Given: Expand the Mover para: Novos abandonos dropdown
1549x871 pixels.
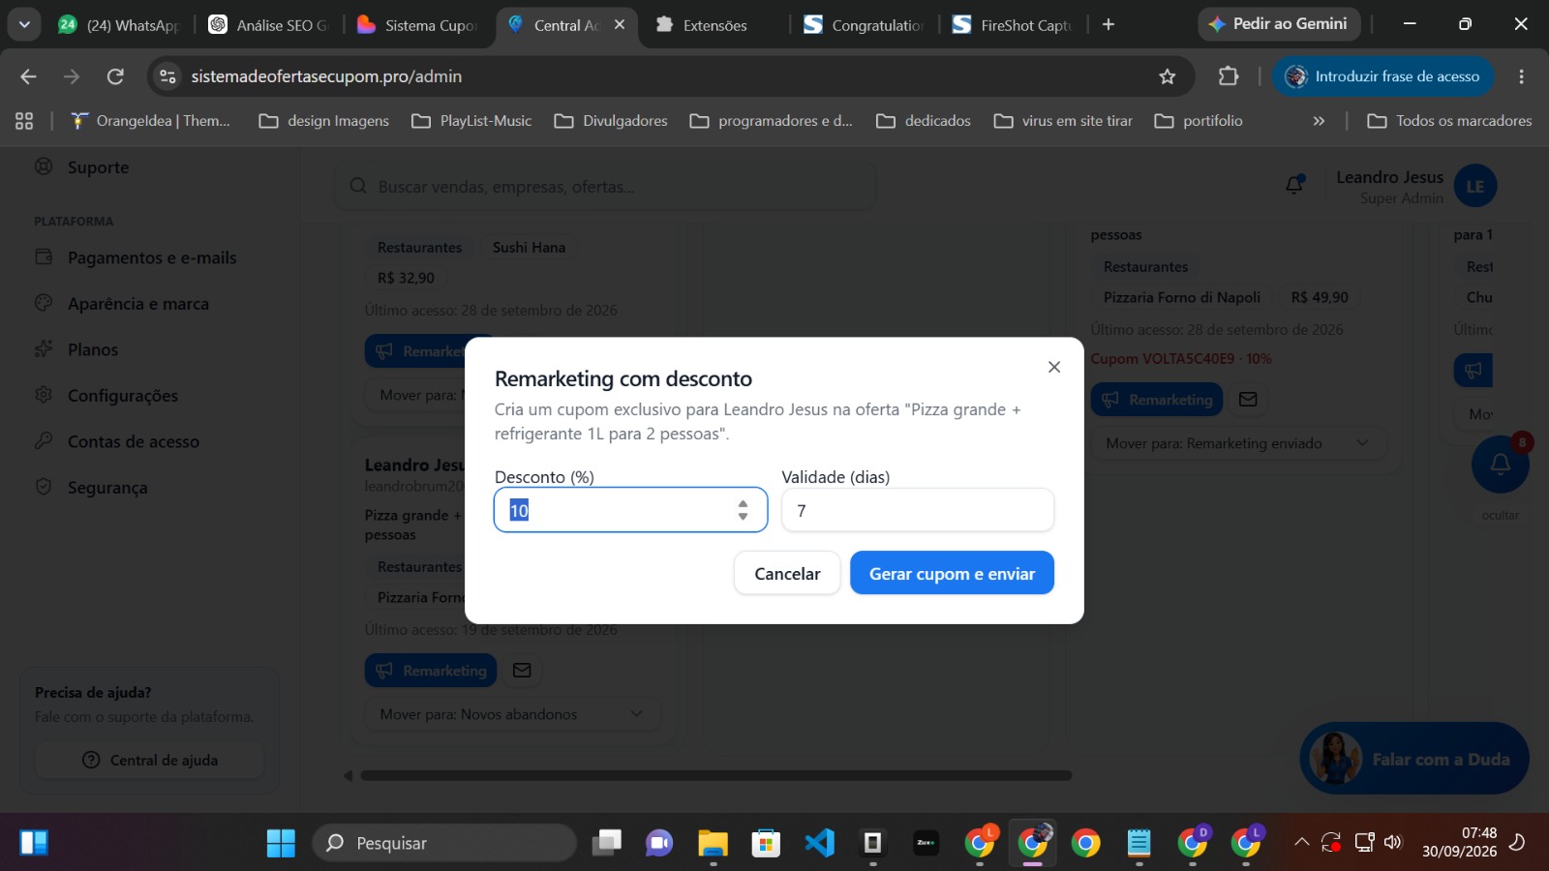Looking at the screenshot, I should [513, 714].
